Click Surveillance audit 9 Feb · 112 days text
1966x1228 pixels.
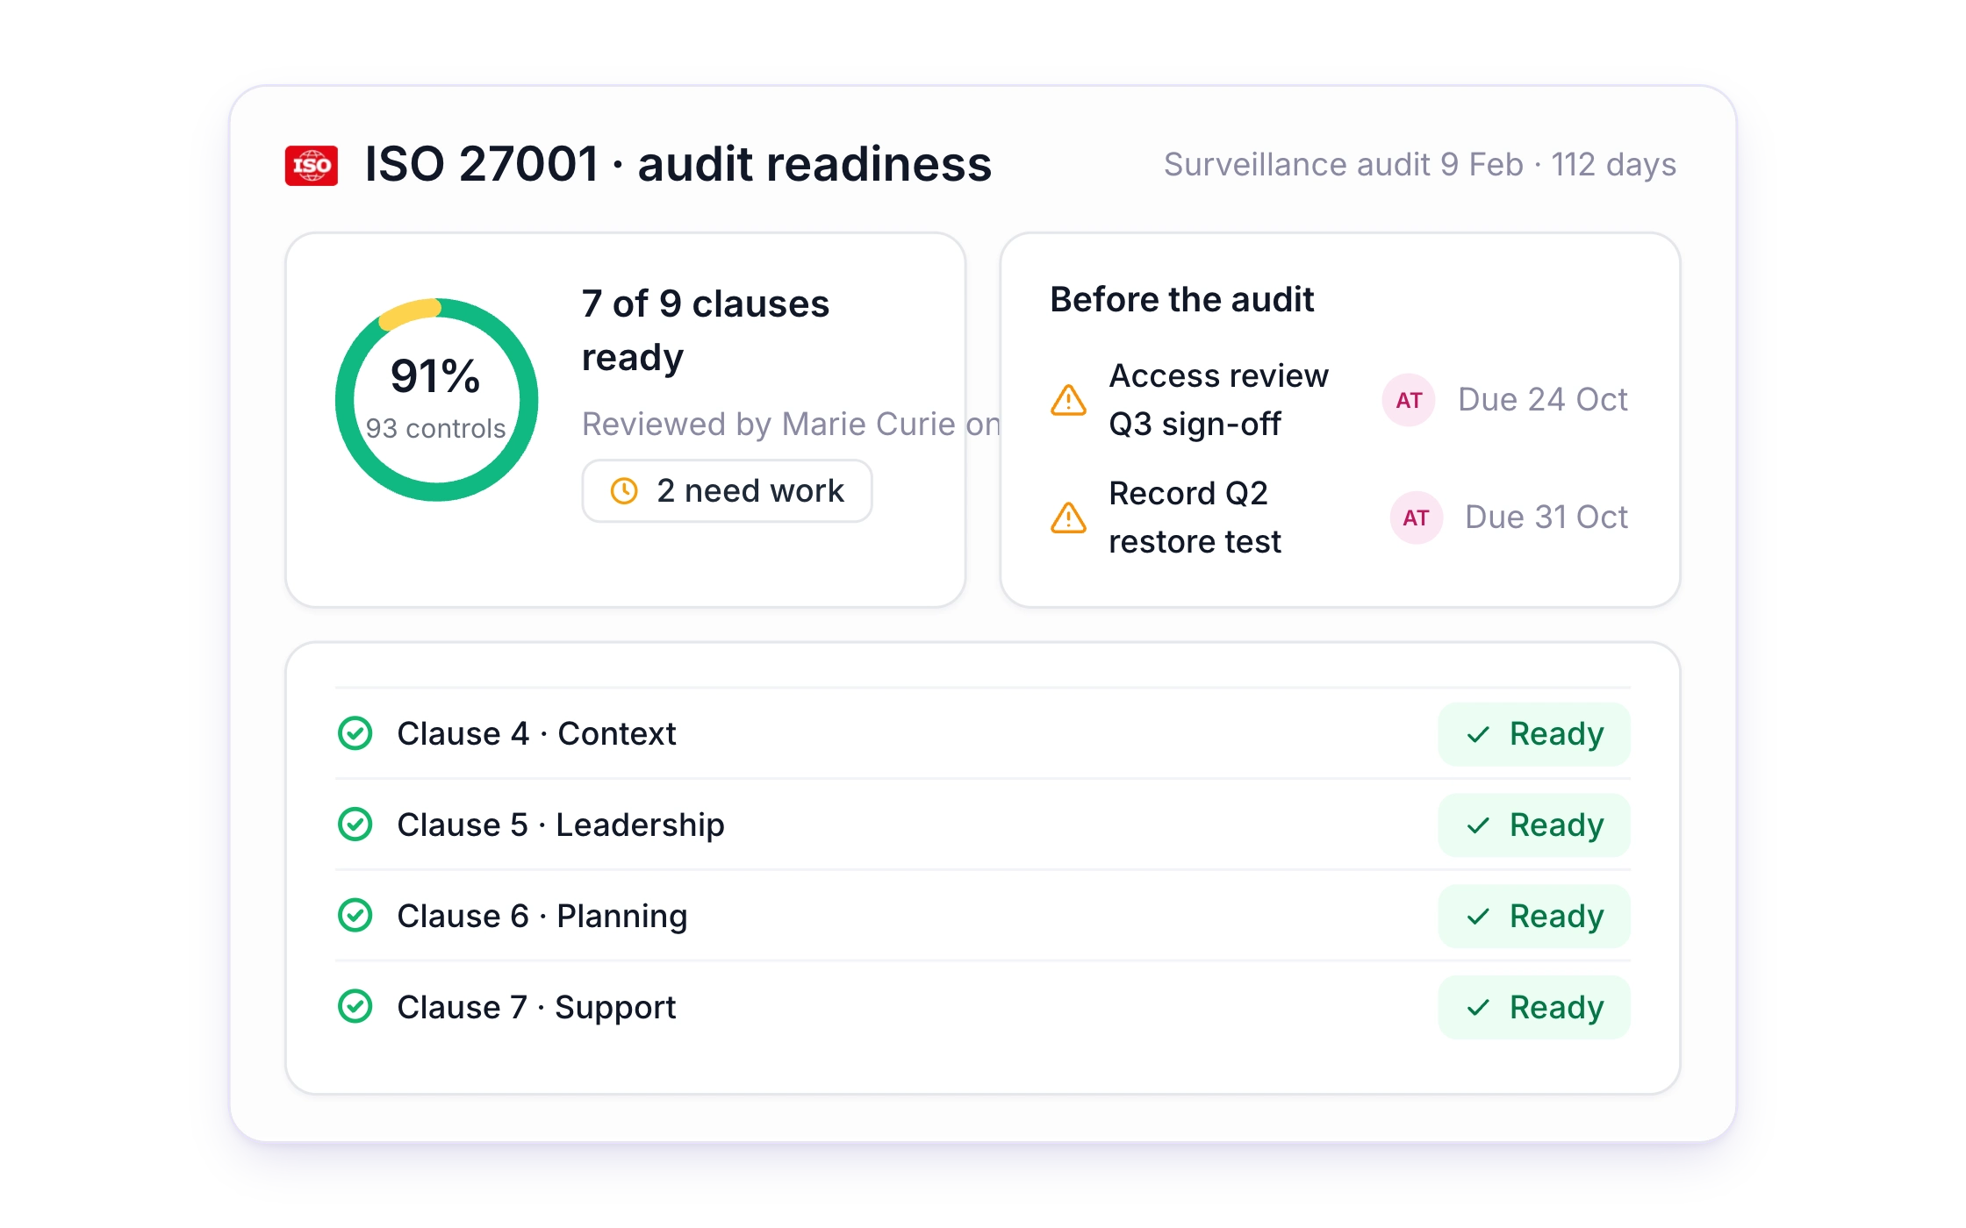[x=1420, y=165]
